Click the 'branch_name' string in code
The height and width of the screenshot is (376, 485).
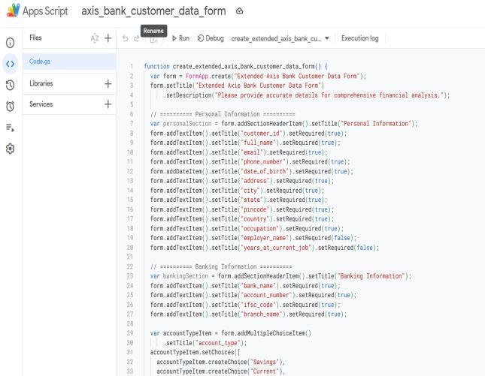(x=263, y=314)
